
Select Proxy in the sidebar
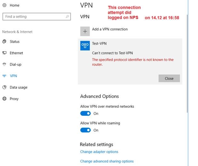point(14,99)
